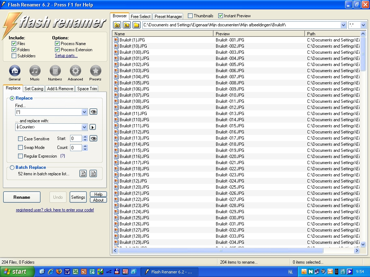Open the General renaming section
Screen dimensions: 370x277
pyautogui.click(x=14, y=71)
